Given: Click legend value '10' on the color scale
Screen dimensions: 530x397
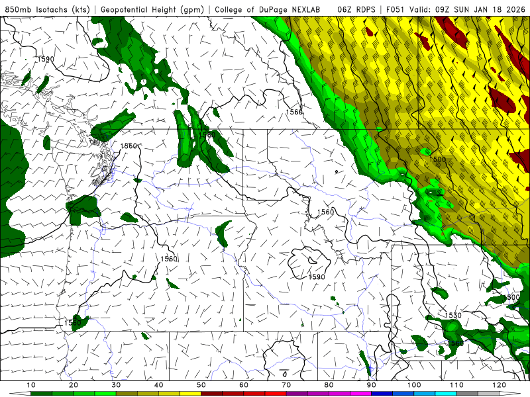Looking at the screenshot, I should [30, 385].
